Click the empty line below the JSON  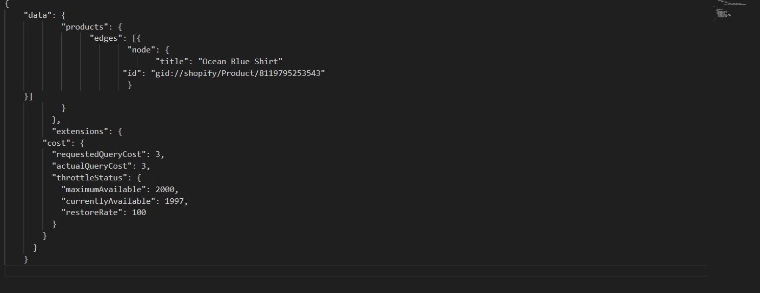pos(306,271)
